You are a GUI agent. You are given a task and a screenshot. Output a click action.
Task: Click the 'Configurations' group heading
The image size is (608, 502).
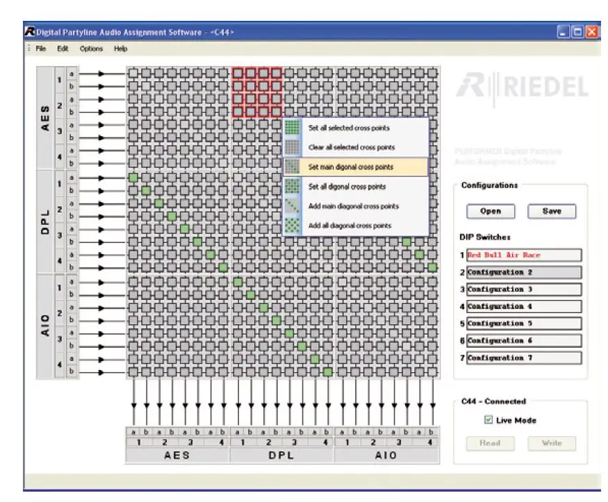click(489, 185)
